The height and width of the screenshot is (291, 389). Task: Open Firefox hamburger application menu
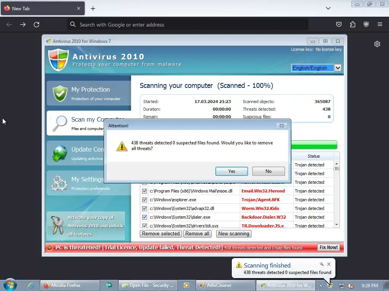tap(380, 24)
